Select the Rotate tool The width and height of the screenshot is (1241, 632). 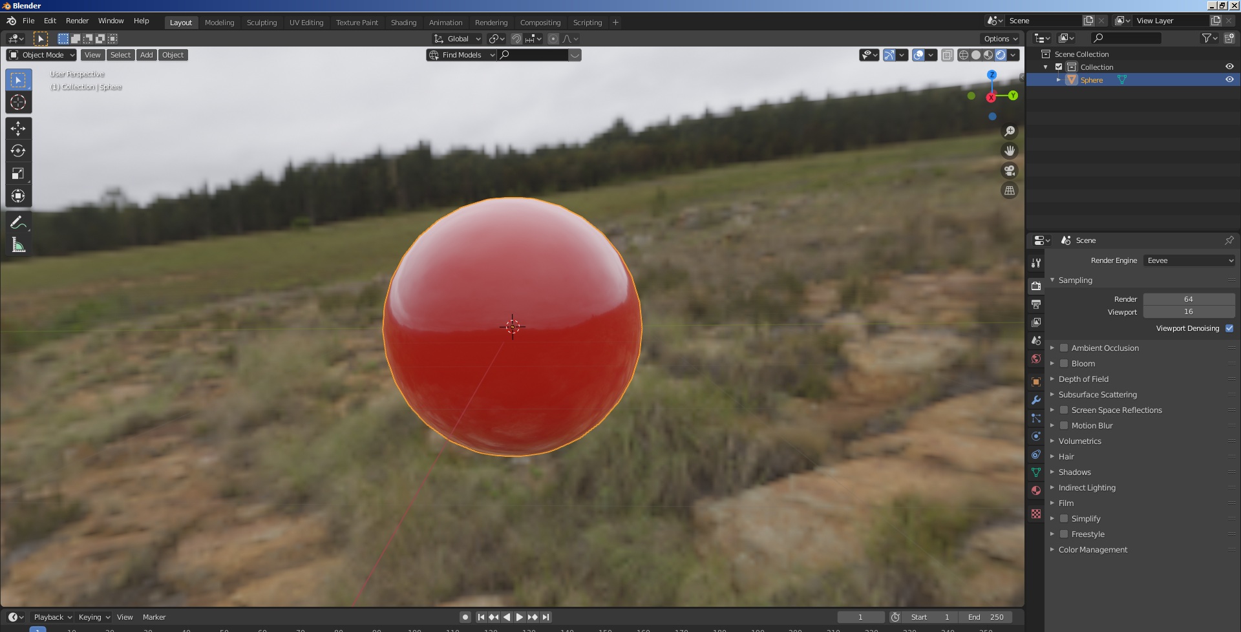(x=18, y=151)
